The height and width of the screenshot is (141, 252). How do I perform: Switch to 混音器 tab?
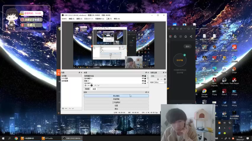point(87,89)
